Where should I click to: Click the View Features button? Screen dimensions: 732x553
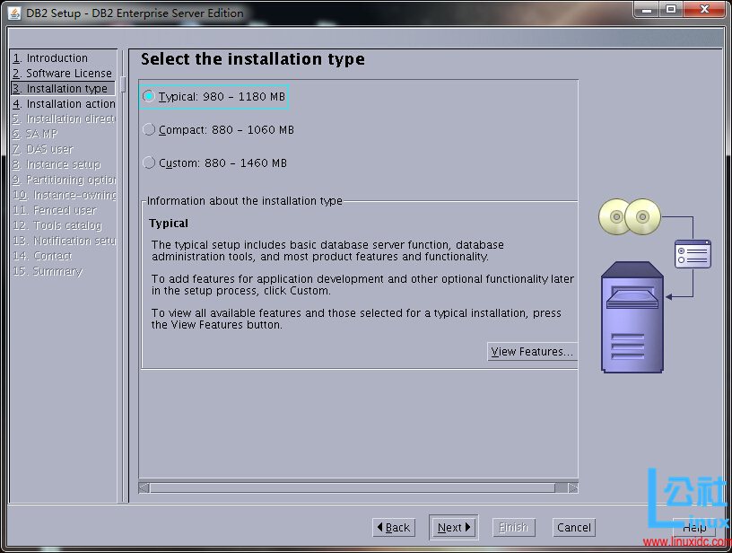point(532,352)
